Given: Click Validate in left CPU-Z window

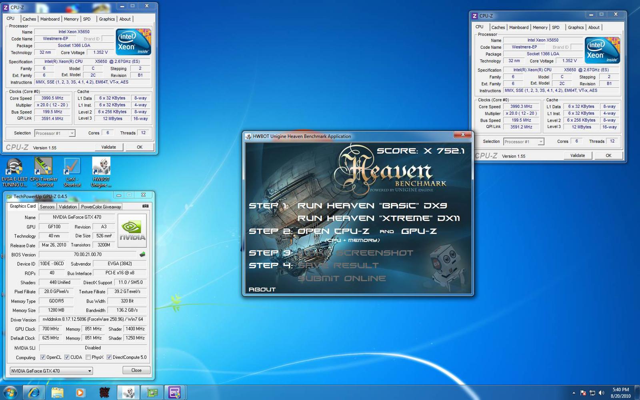Looking at the screenshot, I should click(108, 147).
